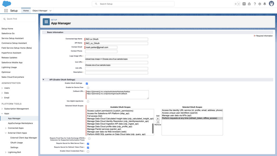277x156 pixels.
Task: Open the global actions plus icon
Action: click(244, 4)
